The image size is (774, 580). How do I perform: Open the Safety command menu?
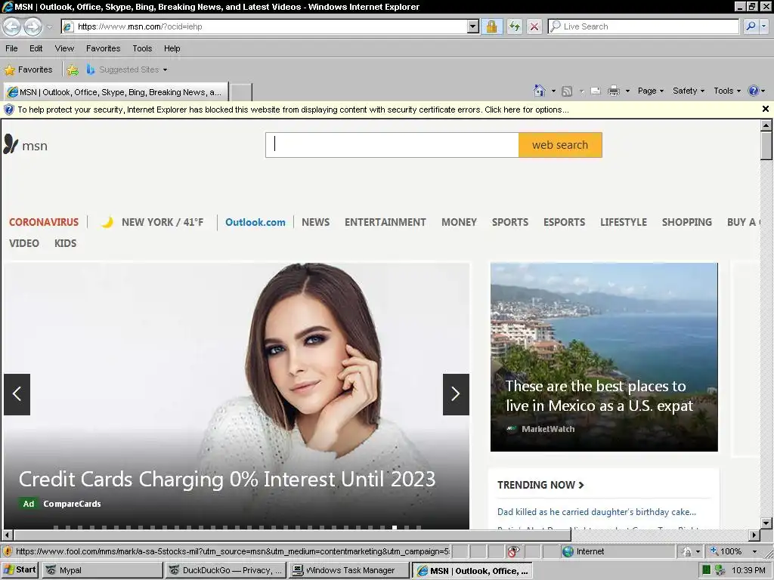click(689, 91)
